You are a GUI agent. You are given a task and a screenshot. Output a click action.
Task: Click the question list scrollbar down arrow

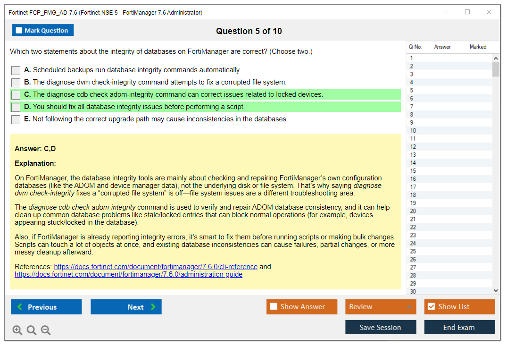click(495, 290)
